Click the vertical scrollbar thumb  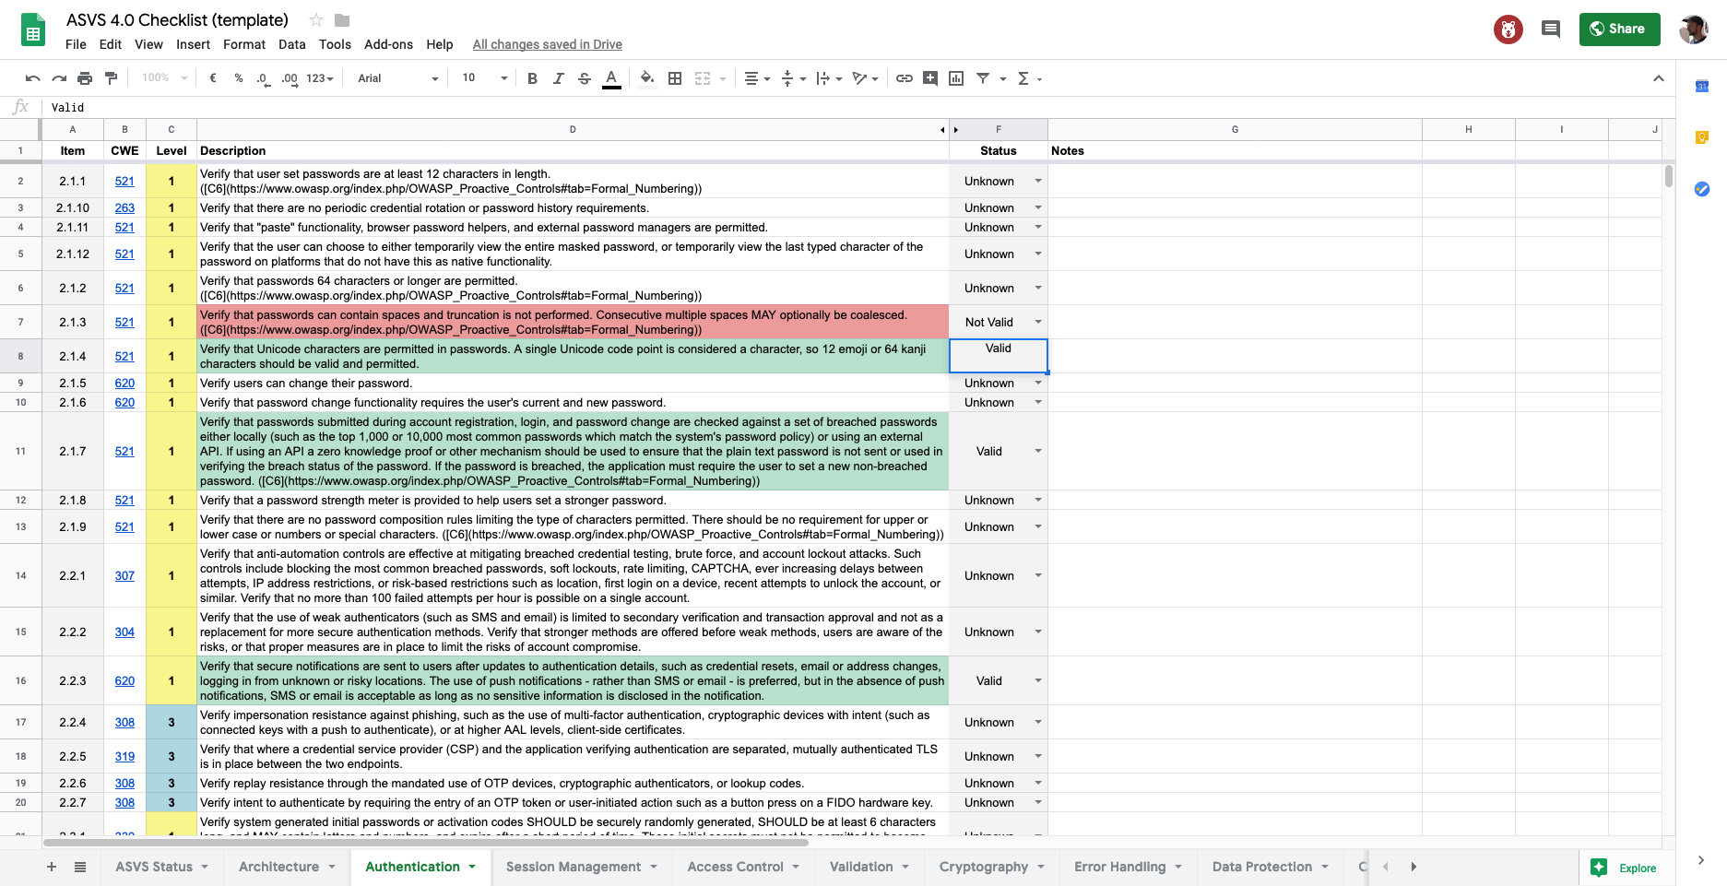pyautogui.click(x=1668, y=176)
